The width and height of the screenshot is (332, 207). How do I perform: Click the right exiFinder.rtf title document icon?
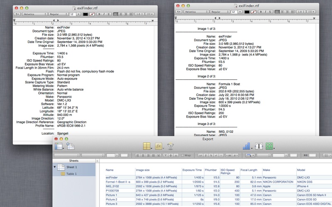236,6
